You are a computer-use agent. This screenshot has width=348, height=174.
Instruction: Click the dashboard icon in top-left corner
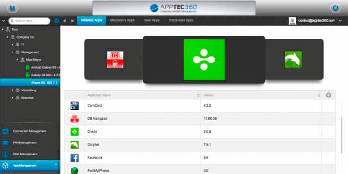click(13, 8)
